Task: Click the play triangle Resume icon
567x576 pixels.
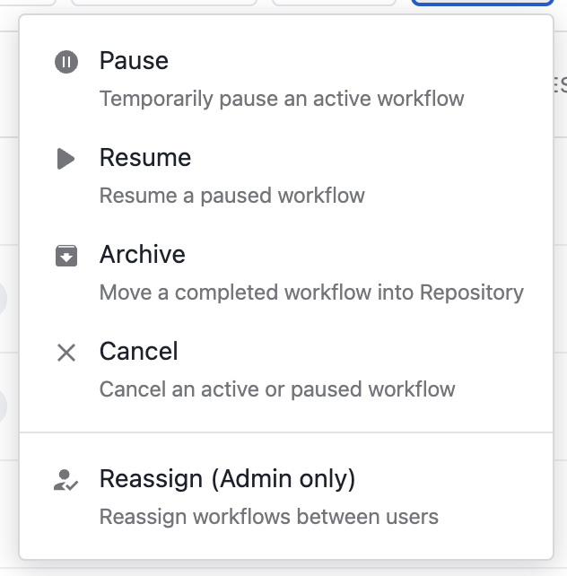Action: point(66,159)
